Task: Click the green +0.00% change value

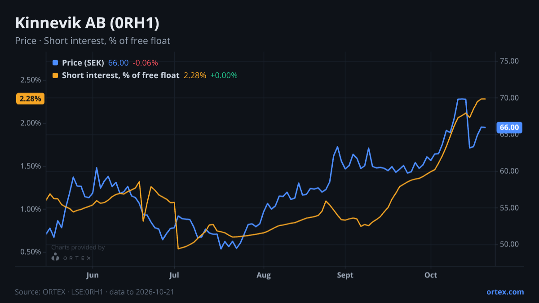Action: pos(224,75)
